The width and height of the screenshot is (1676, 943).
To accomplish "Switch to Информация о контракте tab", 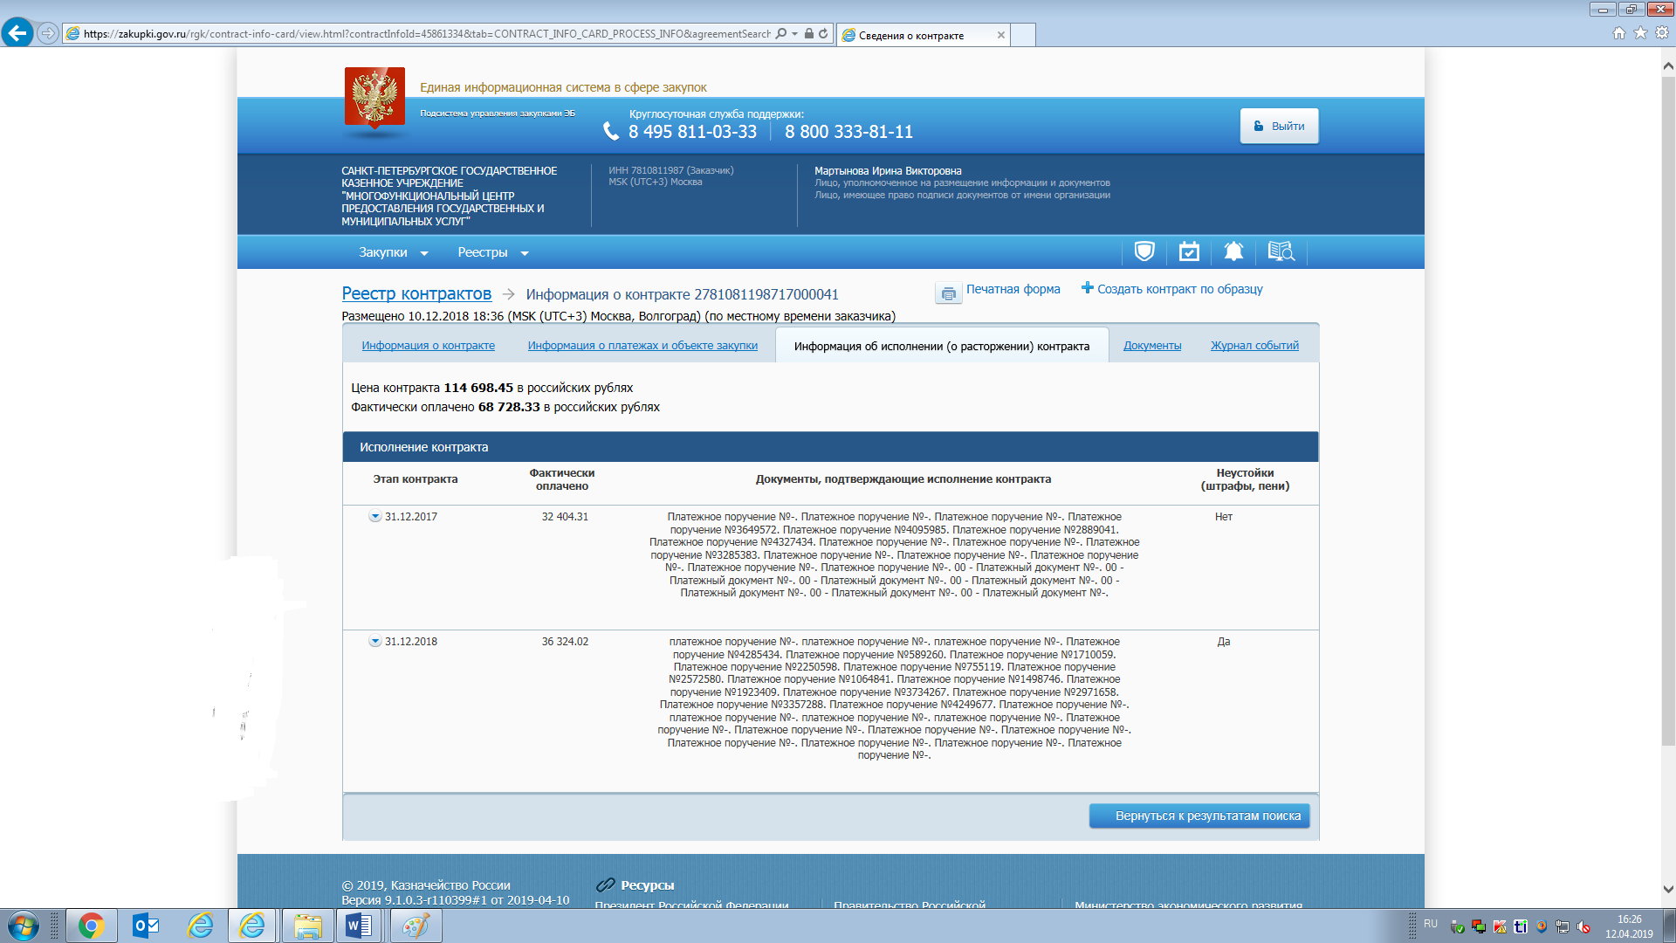I will (428, 346).
